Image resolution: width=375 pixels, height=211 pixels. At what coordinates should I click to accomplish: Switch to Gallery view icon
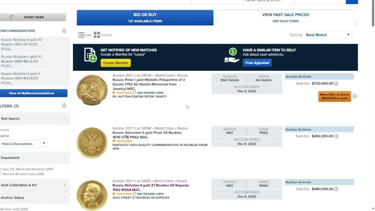(x=97, y=35)
